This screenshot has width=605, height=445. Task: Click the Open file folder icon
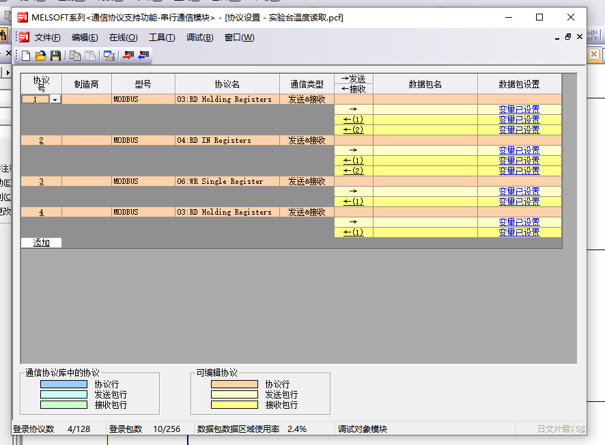point(41,56)
